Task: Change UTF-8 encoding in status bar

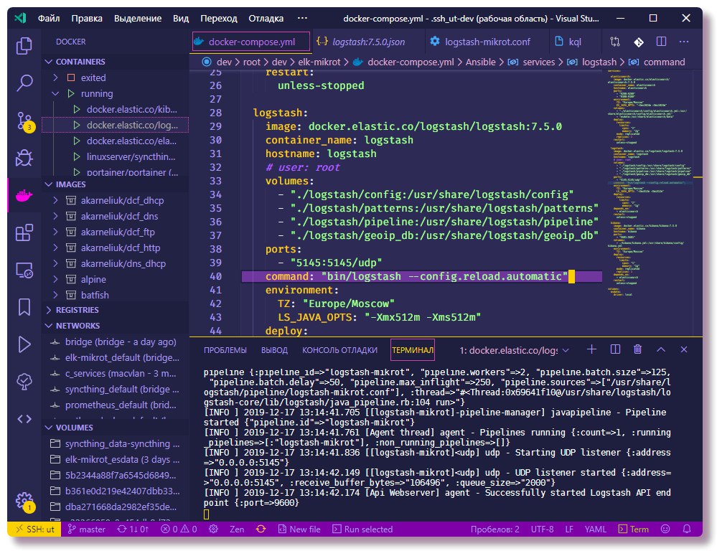Action: [x=543, y=529]
